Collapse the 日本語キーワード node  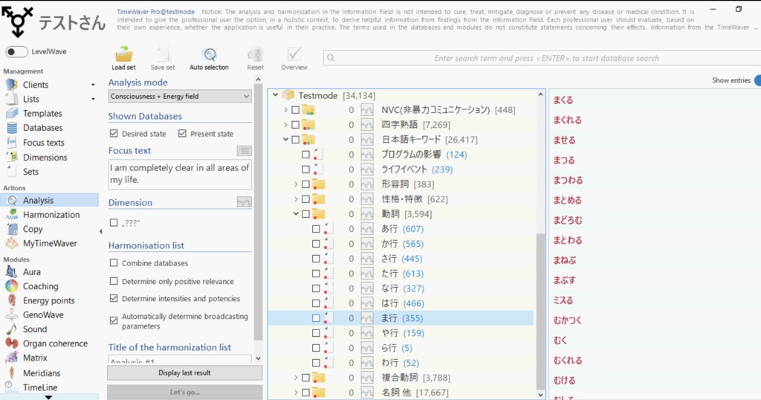tap(286, 140)
